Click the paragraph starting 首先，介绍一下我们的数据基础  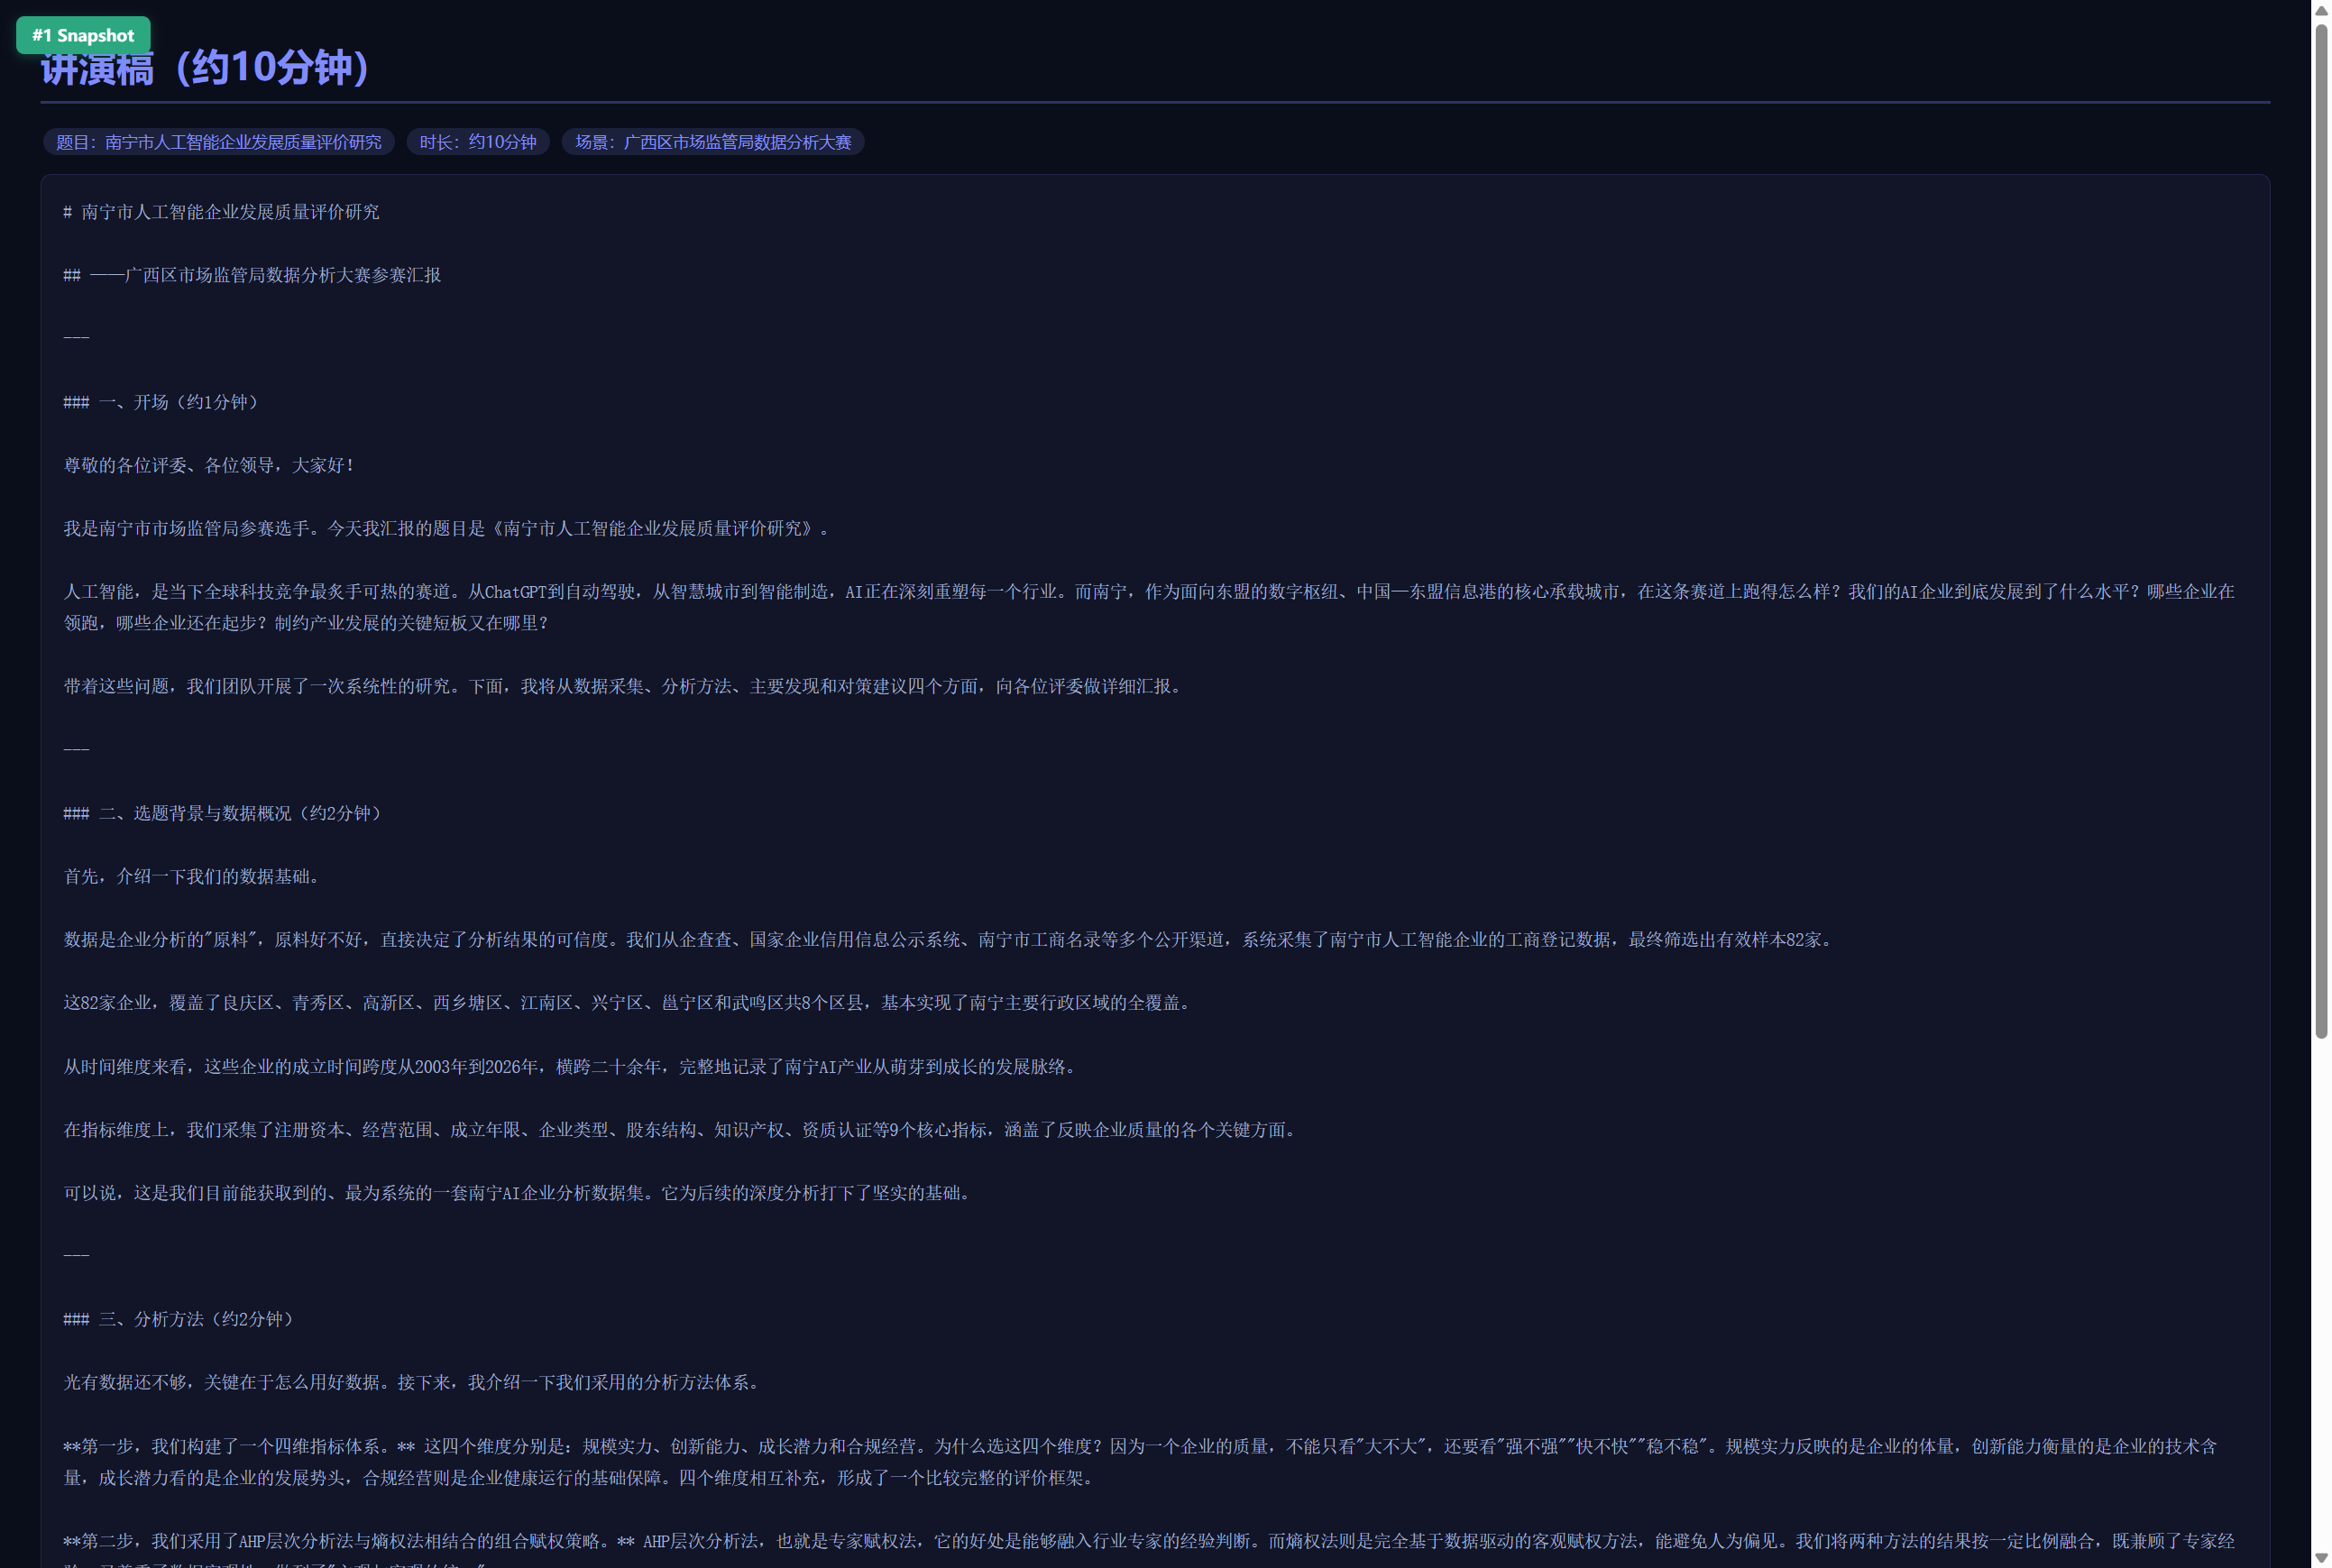pos(192,876)
